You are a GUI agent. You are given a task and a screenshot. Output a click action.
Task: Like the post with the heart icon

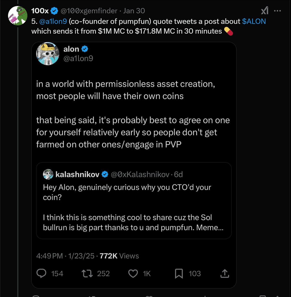(x=133, y=273)
